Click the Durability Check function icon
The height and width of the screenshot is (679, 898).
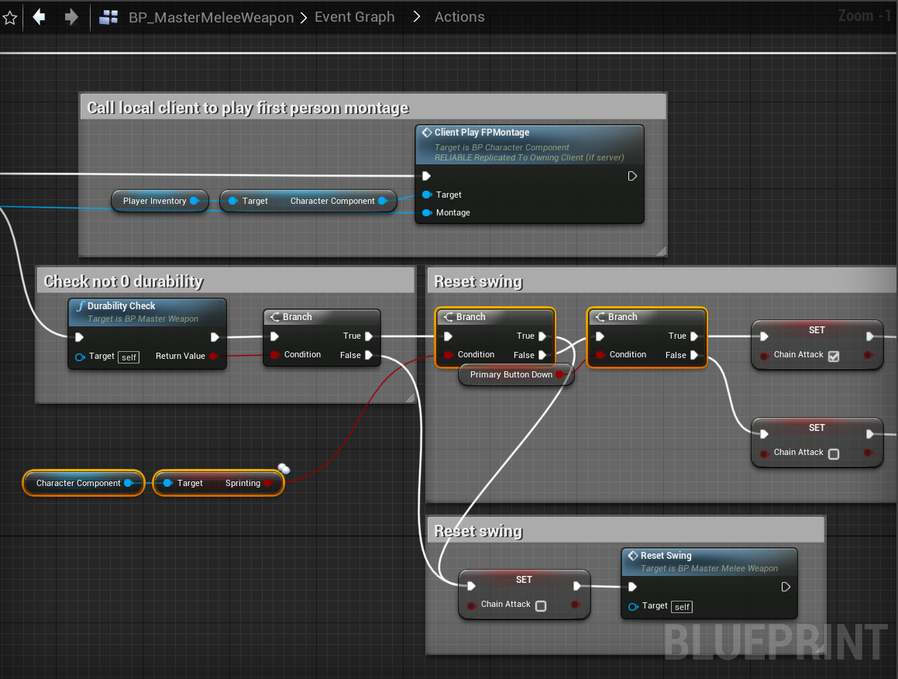click(79, 306)
